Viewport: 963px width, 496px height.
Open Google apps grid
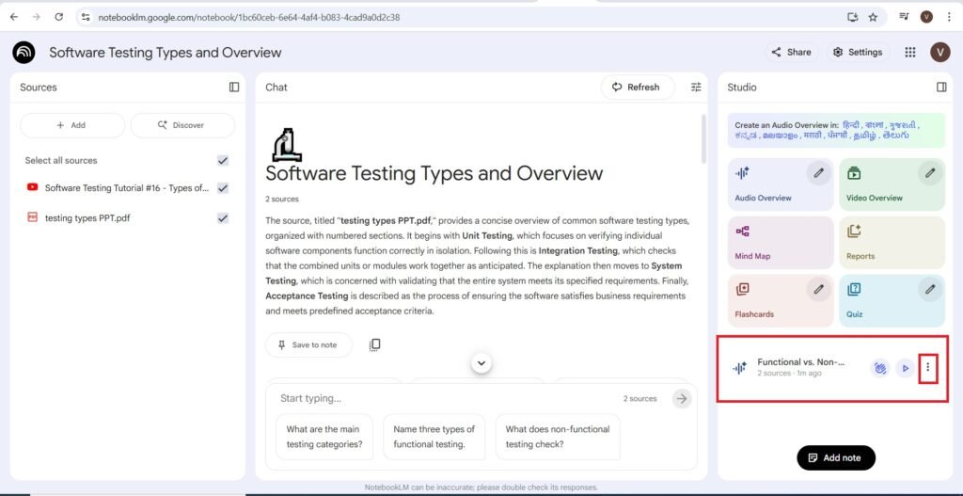[909, 53]
